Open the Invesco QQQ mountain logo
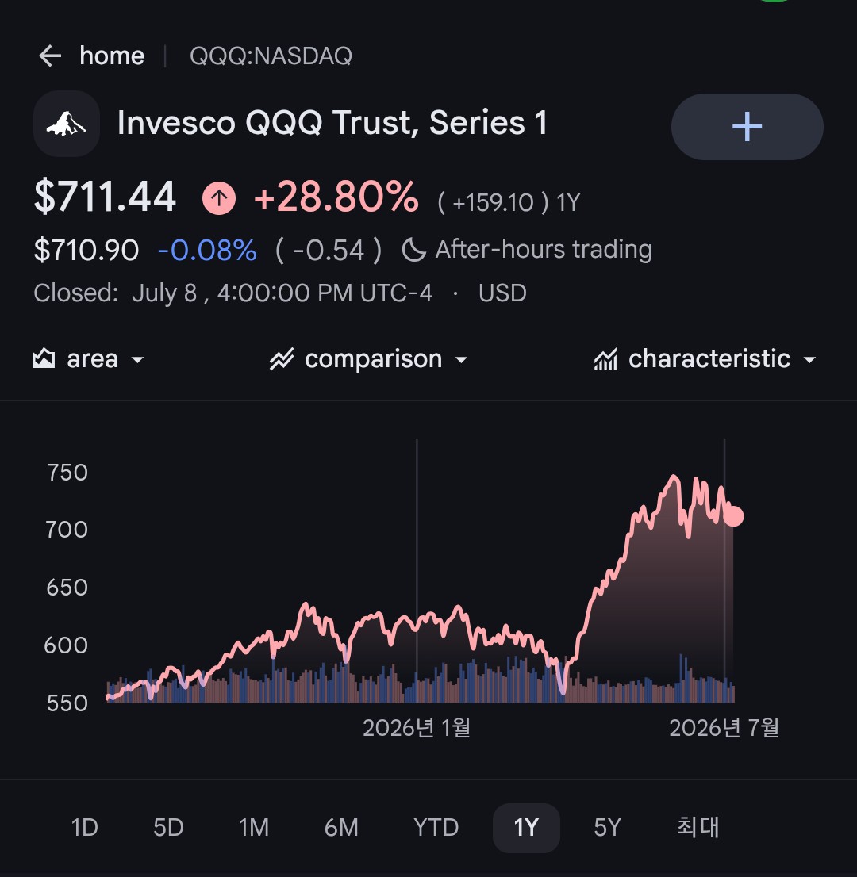 coord(67,124)
